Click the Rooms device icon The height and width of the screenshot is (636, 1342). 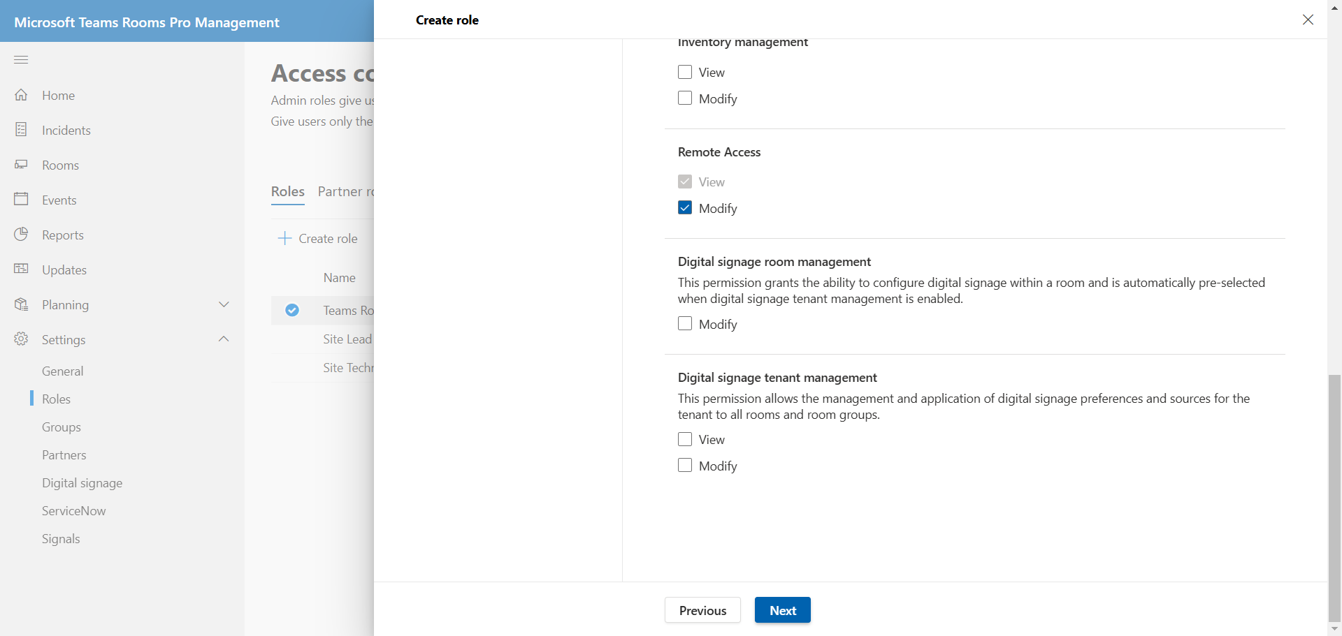tap(21, 165)
